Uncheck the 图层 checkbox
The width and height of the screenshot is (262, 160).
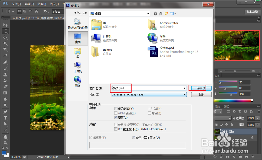tap(116, 117)
